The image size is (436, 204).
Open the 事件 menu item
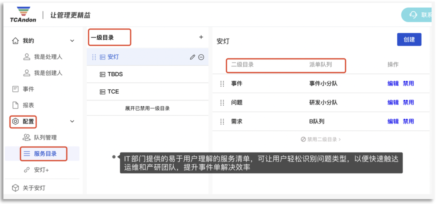pyautogui.click(x=28, y=89)
